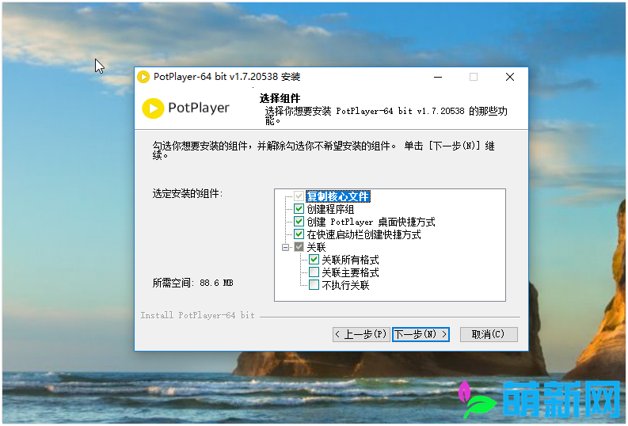Click the 所需空间: 88.6 MB text
This screenshot has height=426, width=628.
pyautogui.click(x=192, y=283)
